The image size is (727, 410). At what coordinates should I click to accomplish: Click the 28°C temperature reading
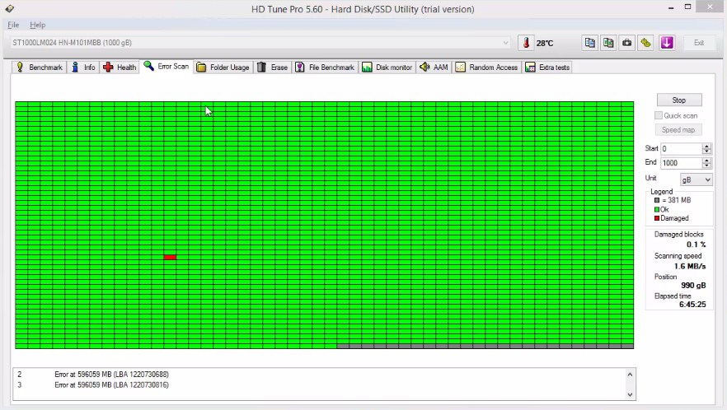tap(545, 43)
